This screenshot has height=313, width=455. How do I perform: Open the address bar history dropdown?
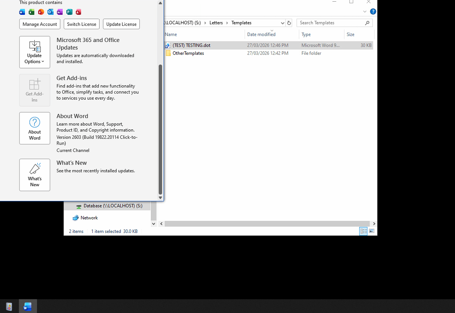coord(282,22)
